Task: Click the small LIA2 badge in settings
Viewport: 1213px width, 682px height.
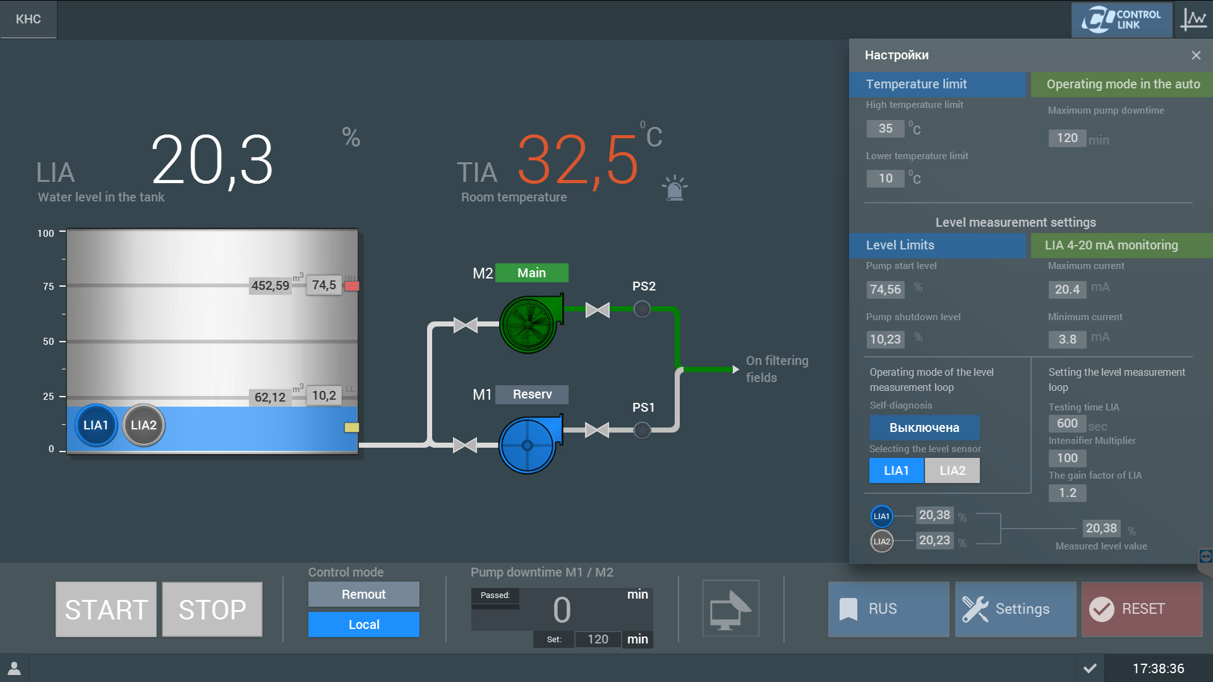Action: [882, 541]
